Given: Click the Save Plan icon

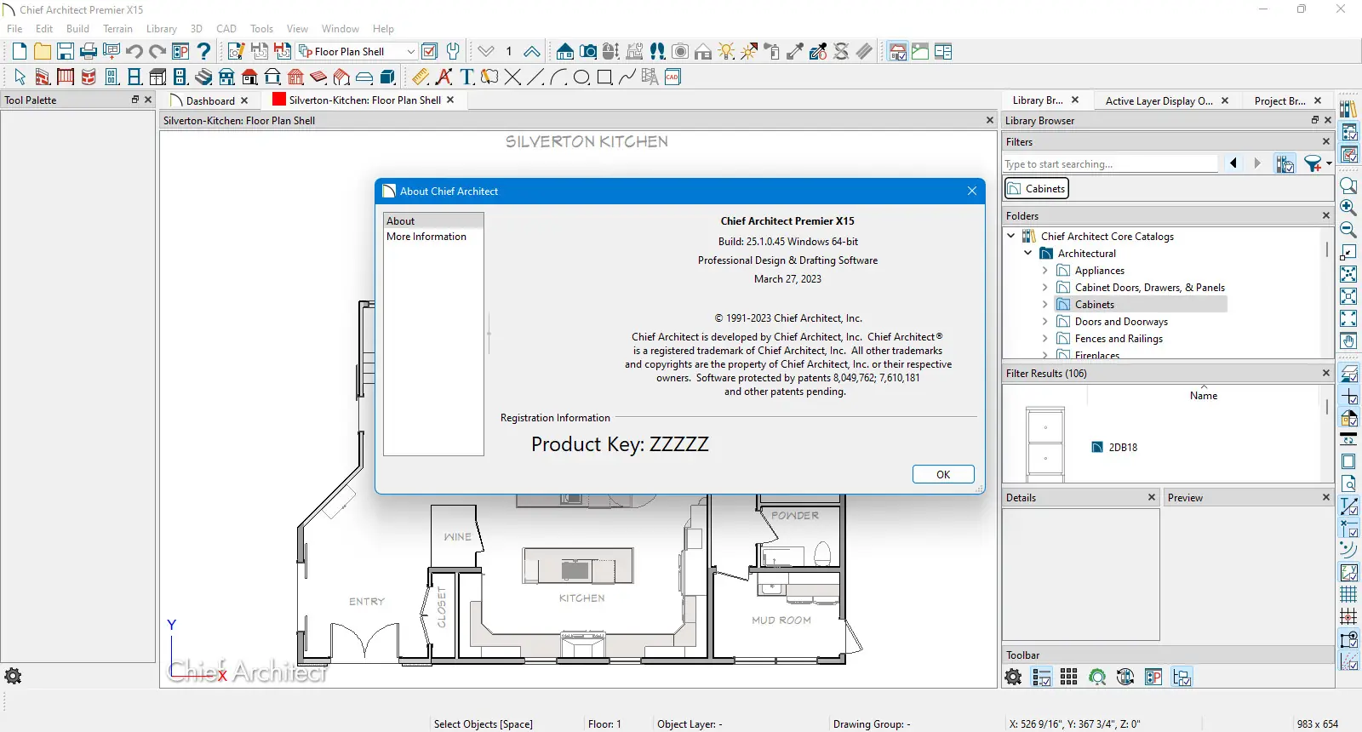Looking at the screenshot, I should tap(66, 52).
